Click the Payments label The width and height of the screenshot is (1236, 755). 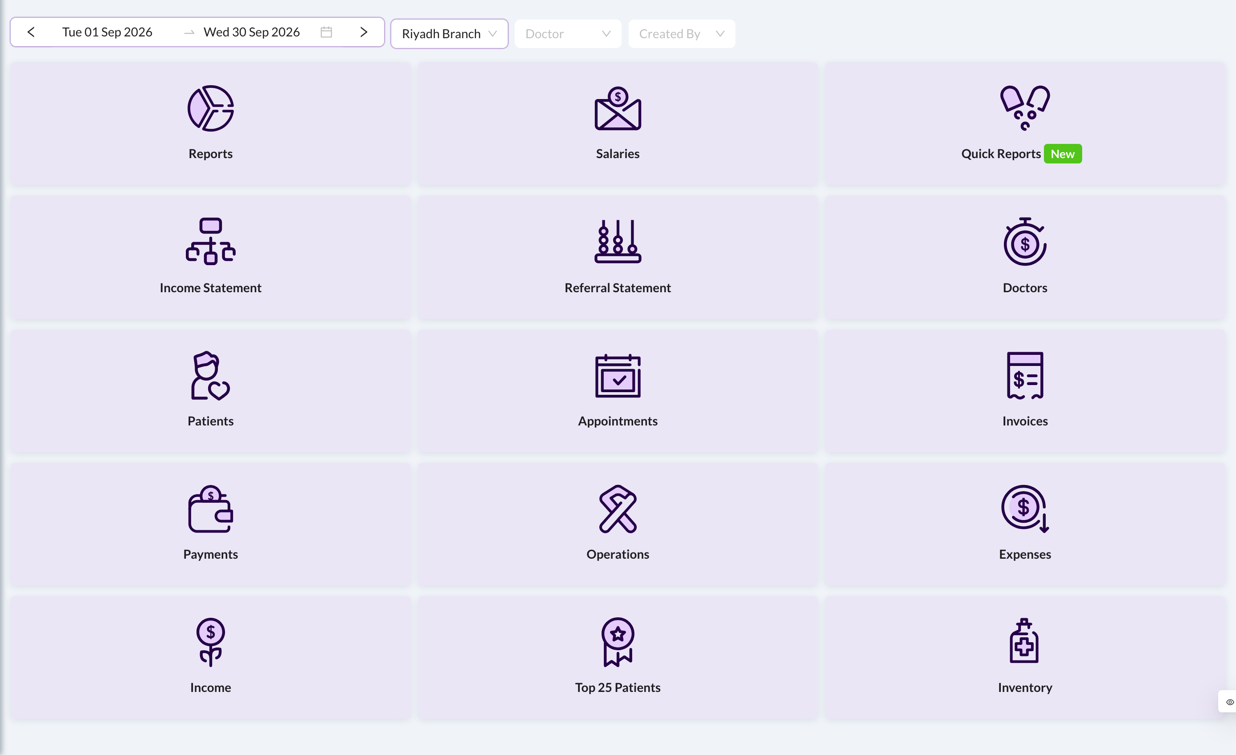coord(211,555)
